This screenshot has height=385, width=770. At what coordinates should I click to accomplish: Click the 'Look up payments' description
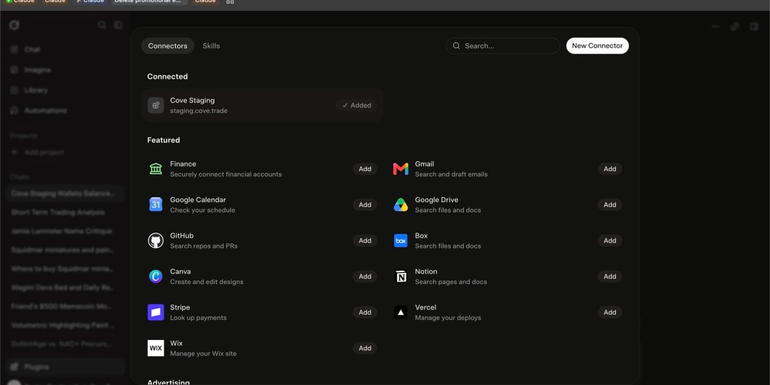(x=199, y=318)
